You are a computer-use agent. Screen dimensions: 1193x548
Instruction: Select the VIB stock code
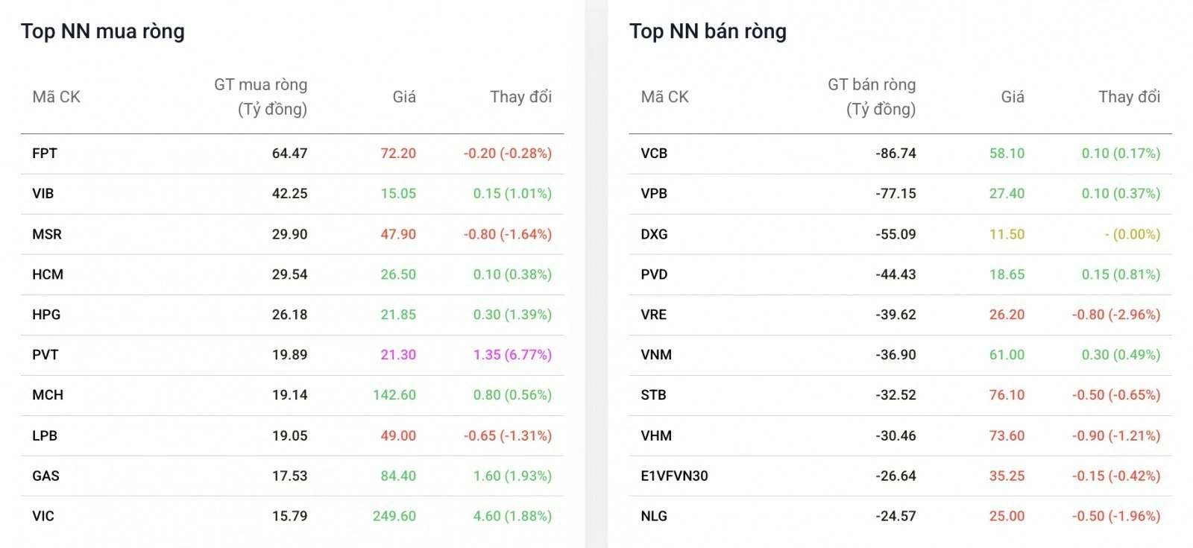pos(43,194)
